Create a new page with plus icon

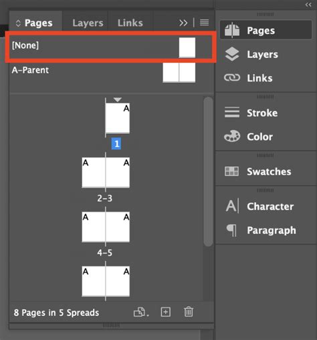tap(166, 312)
